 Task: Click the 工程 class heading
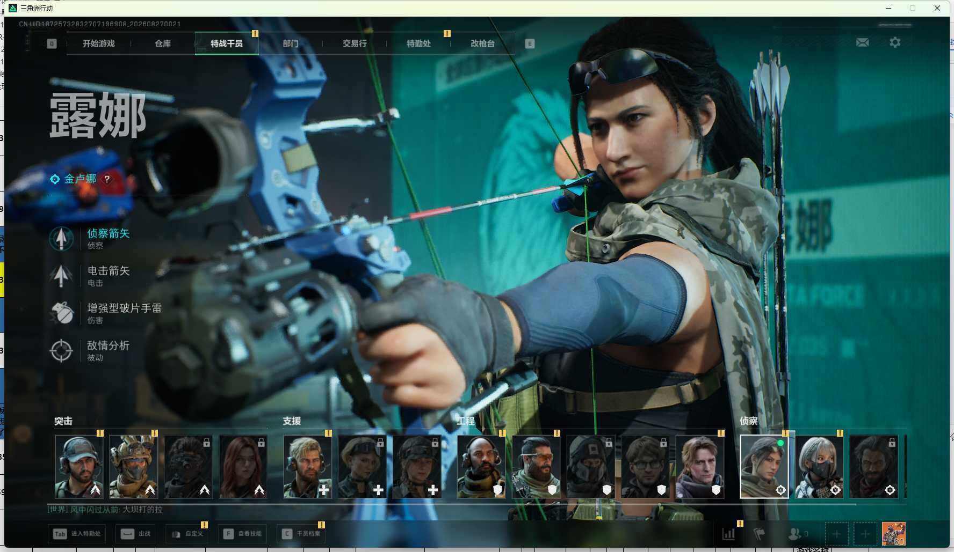click(x=466, y=421)
